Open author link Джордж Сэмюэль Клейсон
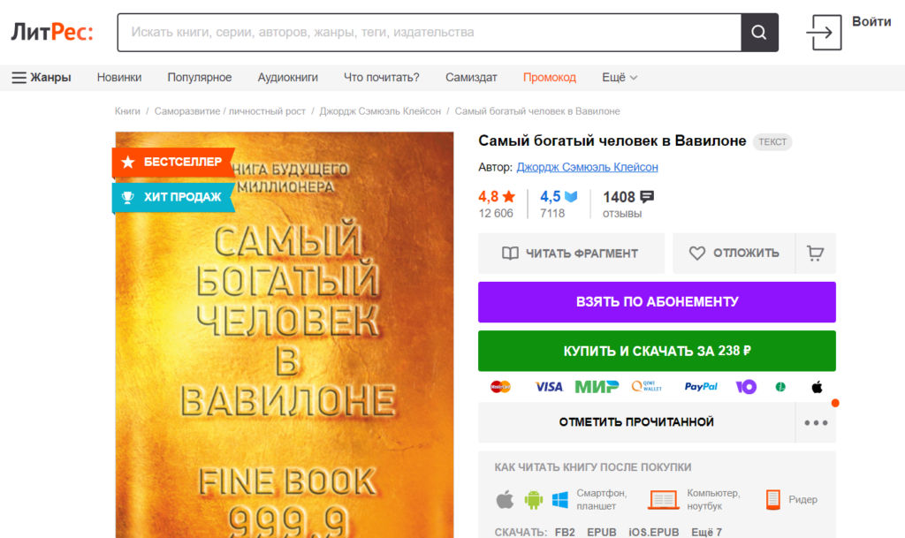 587,167
